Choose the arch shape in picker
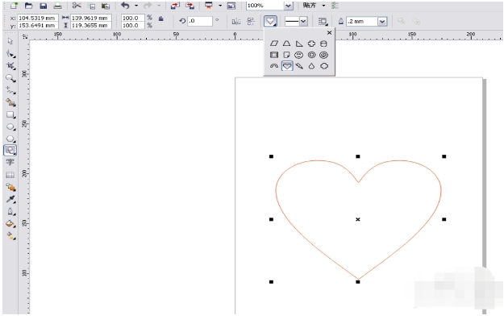The width and height of the screenshot is (504, 332). click(274, 66)
